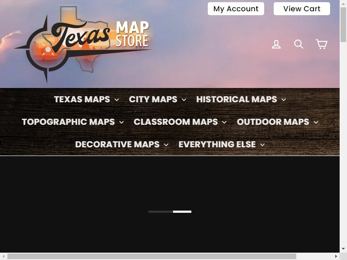The height and width of the screenshot is (260, 347).
Task: Open the shopping cart icon
Action: pos(321,44)
